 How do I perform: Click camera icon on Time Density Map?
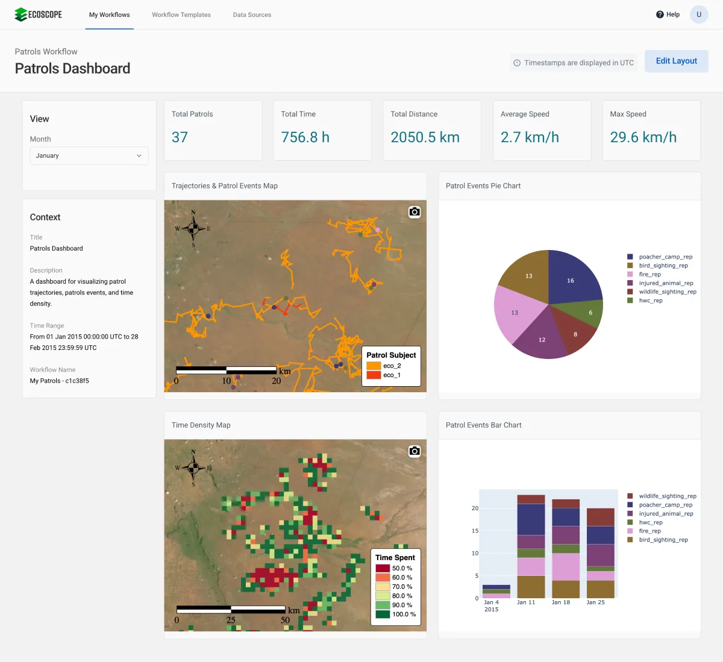(x=415, y=451)
